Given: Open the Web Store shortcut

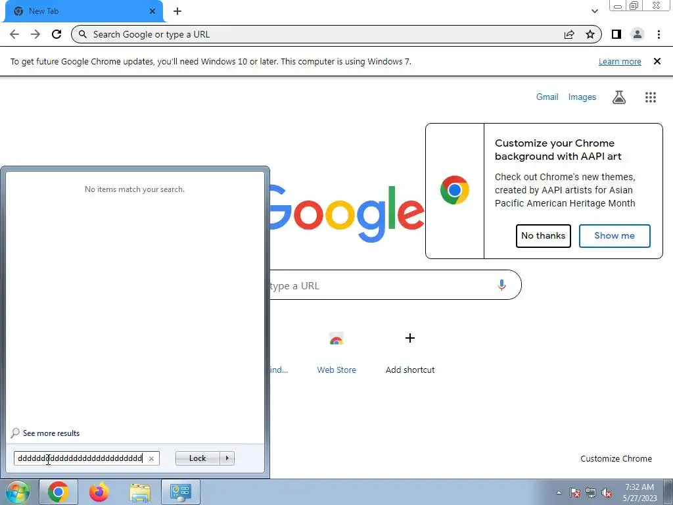Looking at the screenshot, I should pos(336,352).
